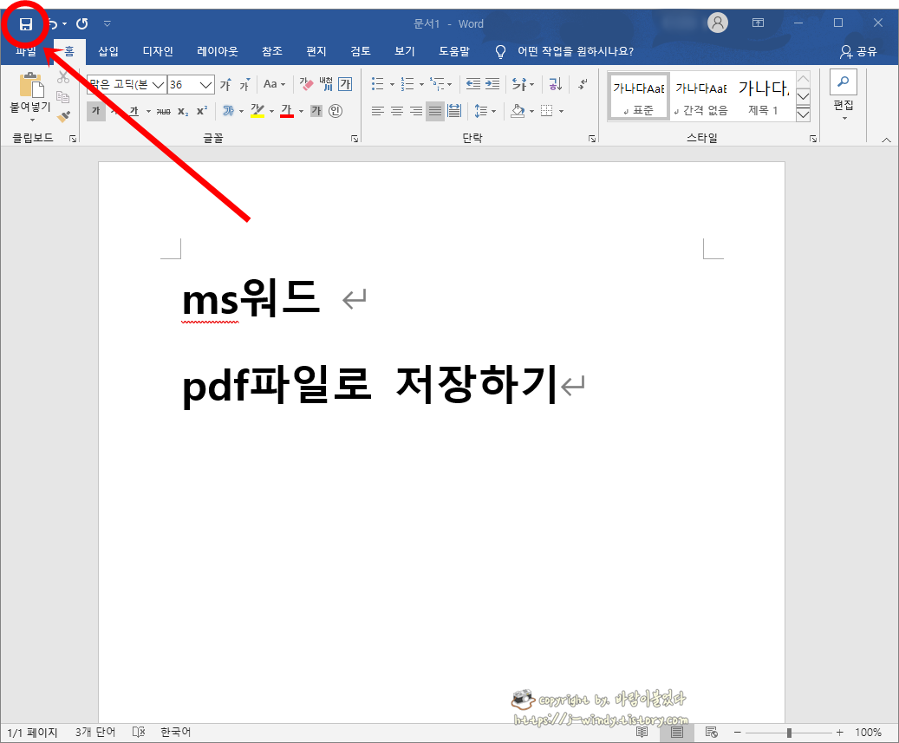Click the Save icon in Quick Access Toolbar
Viewport: 899px width, 743px height.
click(26, 24)
